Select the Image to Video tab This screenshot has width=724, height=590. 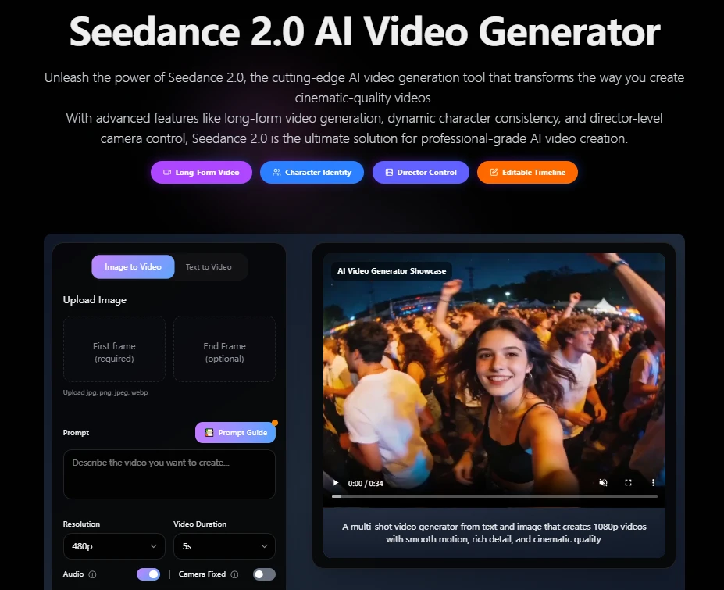(133, 267)
